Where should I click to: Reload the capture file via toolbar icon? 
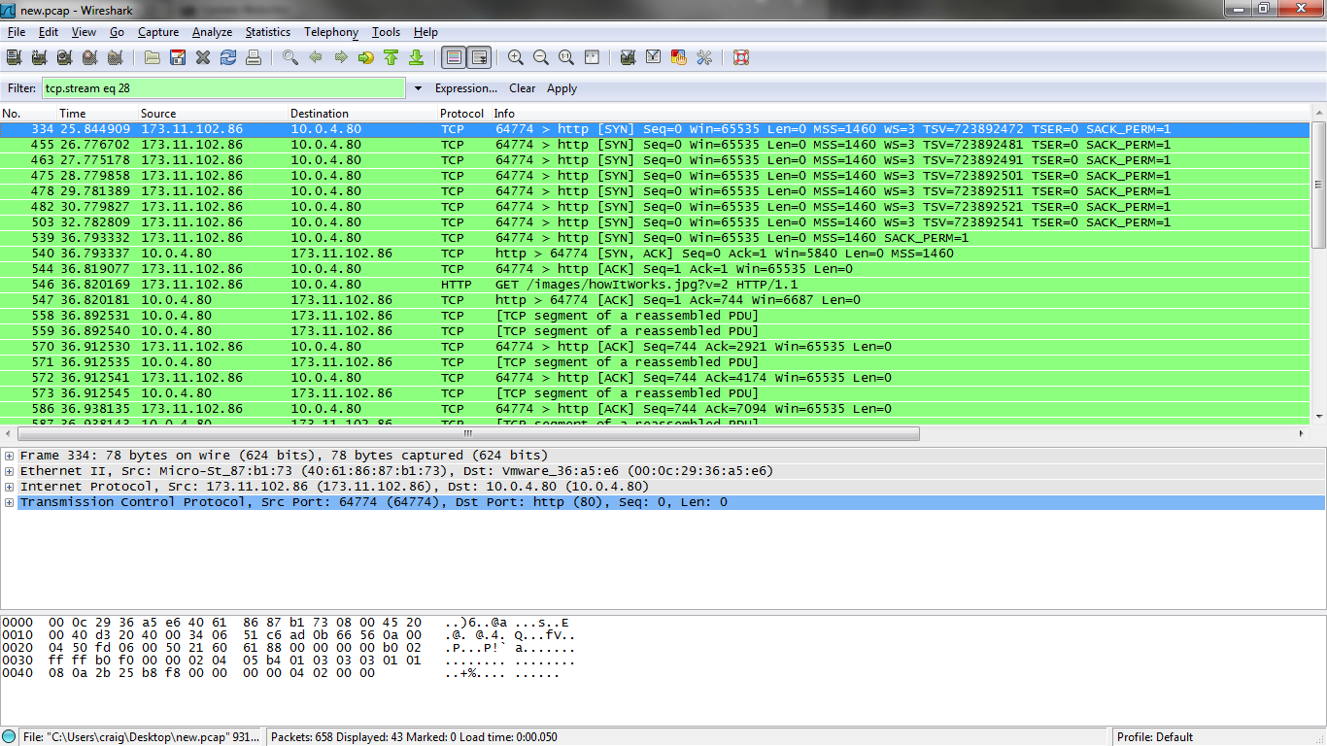(x=228, y=58)
